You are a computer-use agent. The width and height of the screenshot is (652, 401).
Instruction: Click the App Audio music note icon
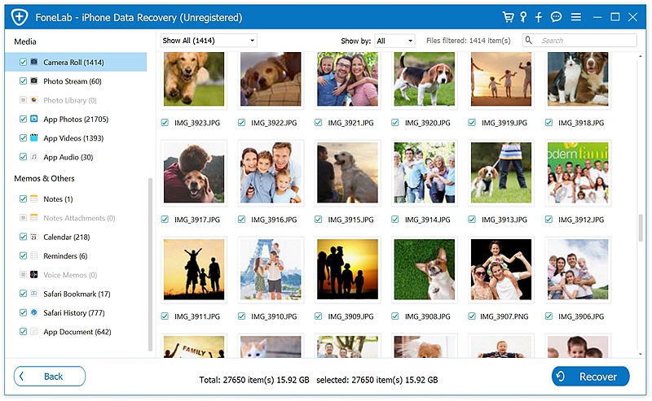click(x=34, y=157)
